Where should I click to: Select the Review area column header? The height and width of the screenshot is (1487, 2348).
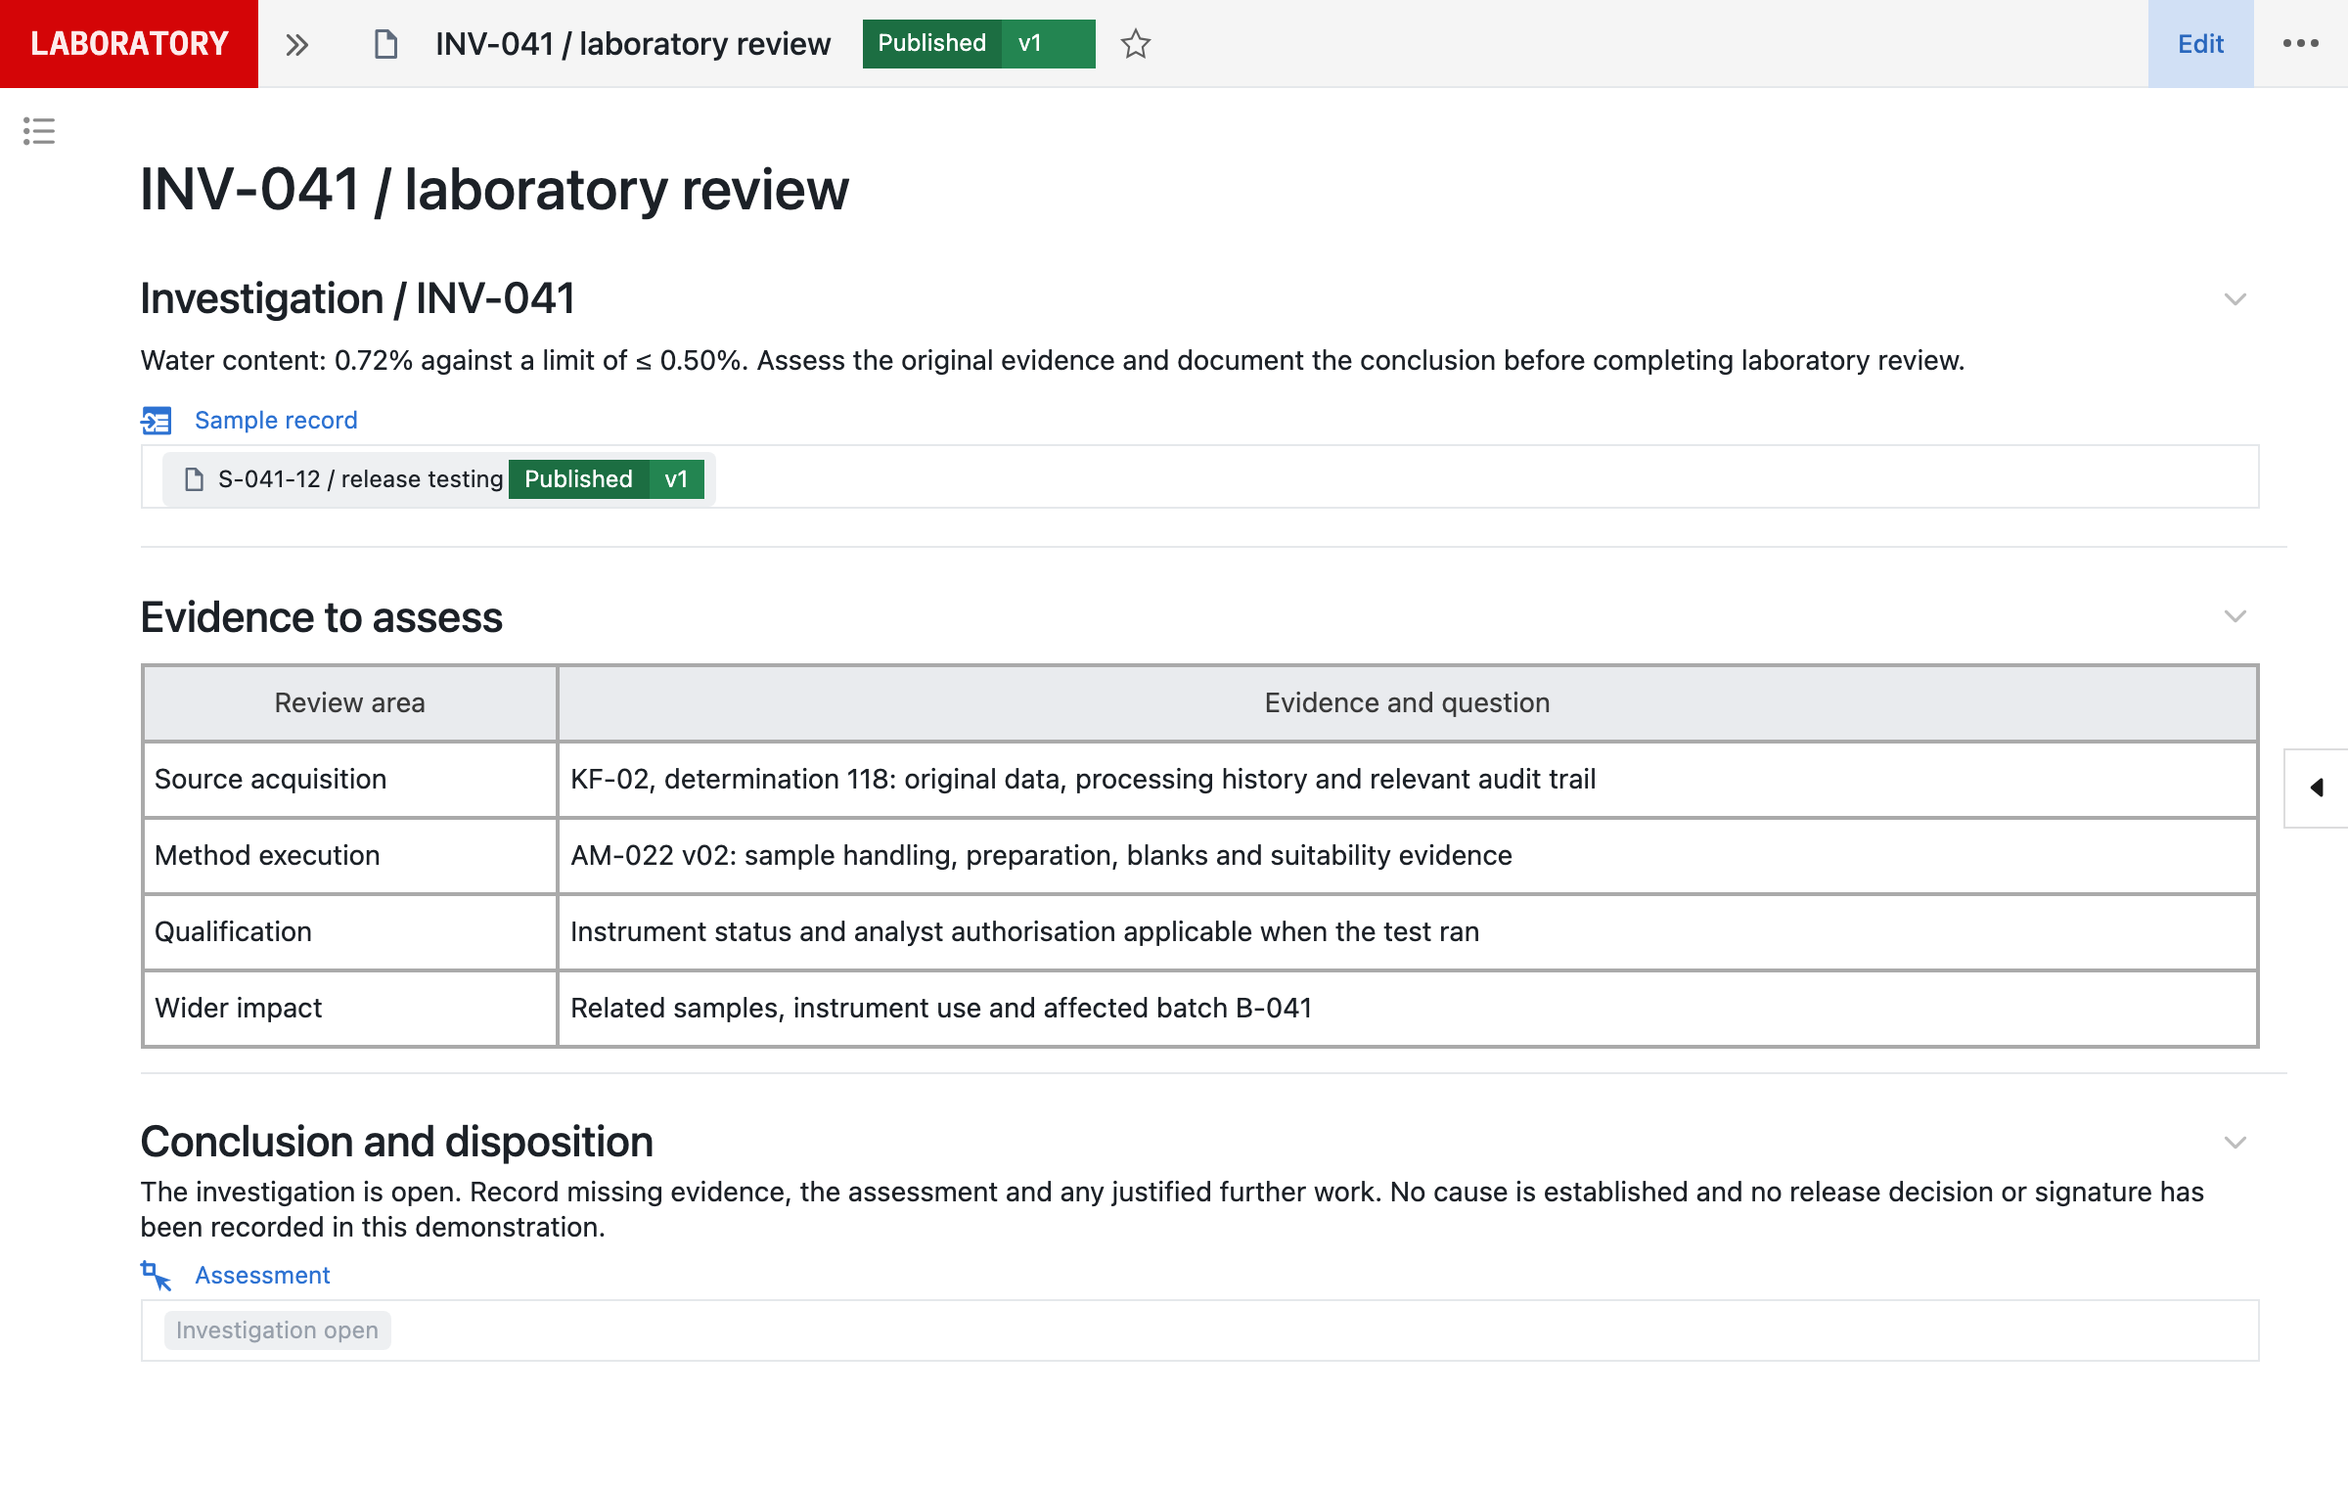349,703
